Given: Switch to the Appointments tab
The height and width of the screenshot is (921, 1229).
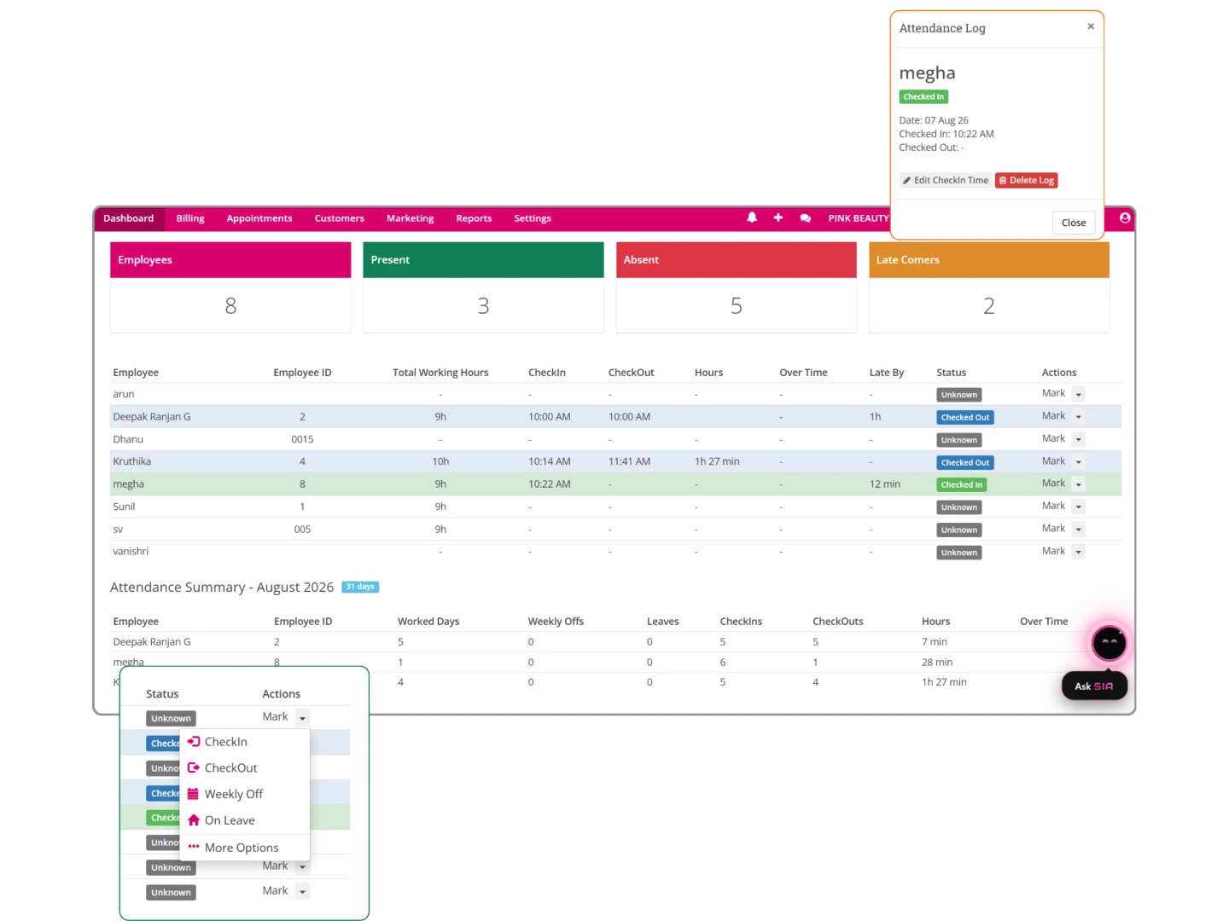Looking at the screenshot, I should [259, 218].
